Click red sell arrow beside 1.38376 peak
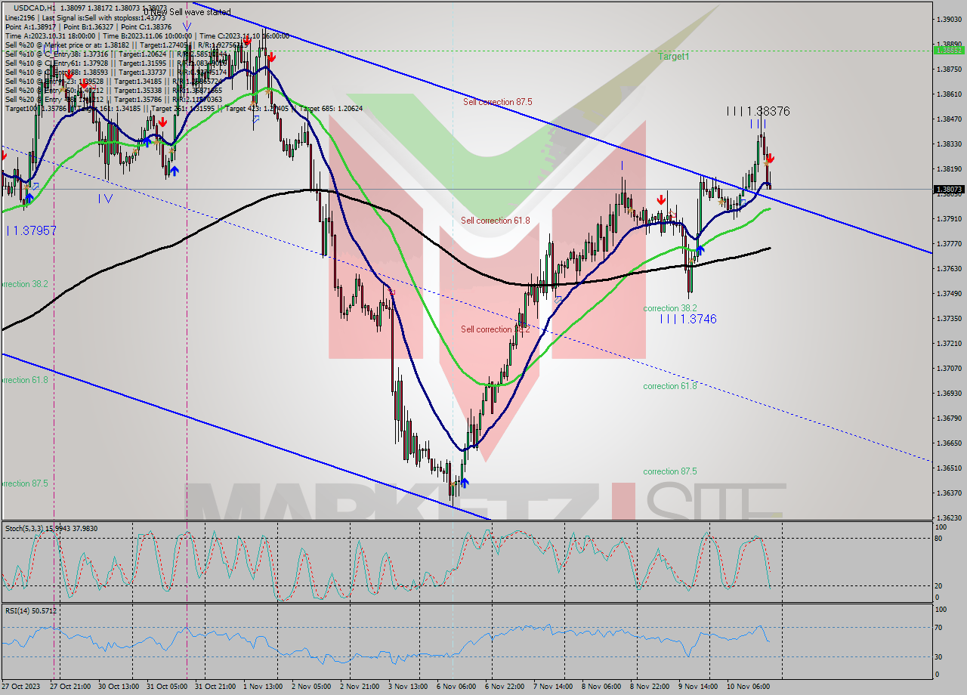The width and height of the screenshot is (967, 695). point(769,159)
